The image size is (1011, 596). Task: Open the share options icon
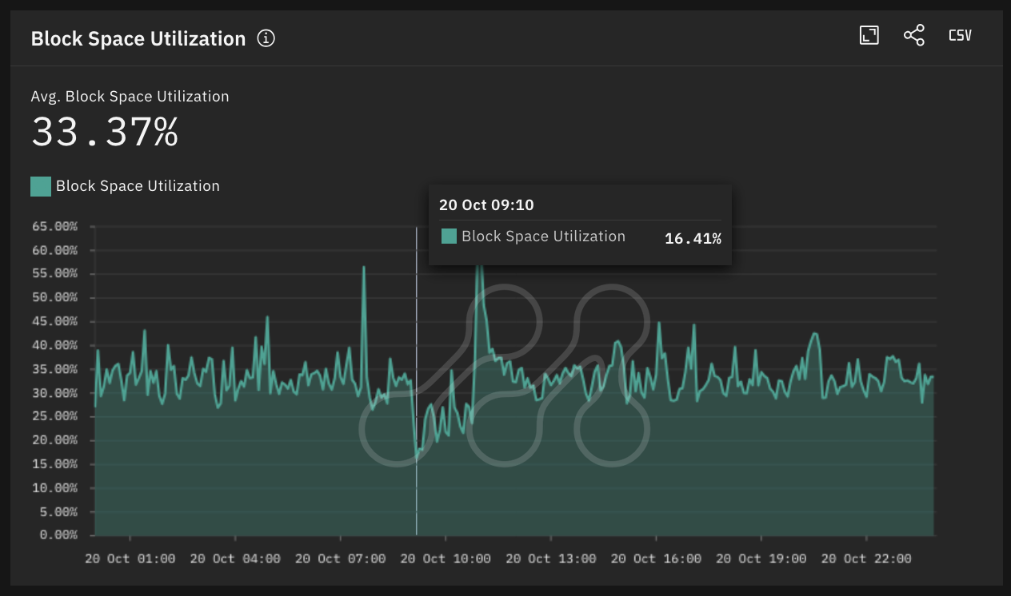[913, 35]
